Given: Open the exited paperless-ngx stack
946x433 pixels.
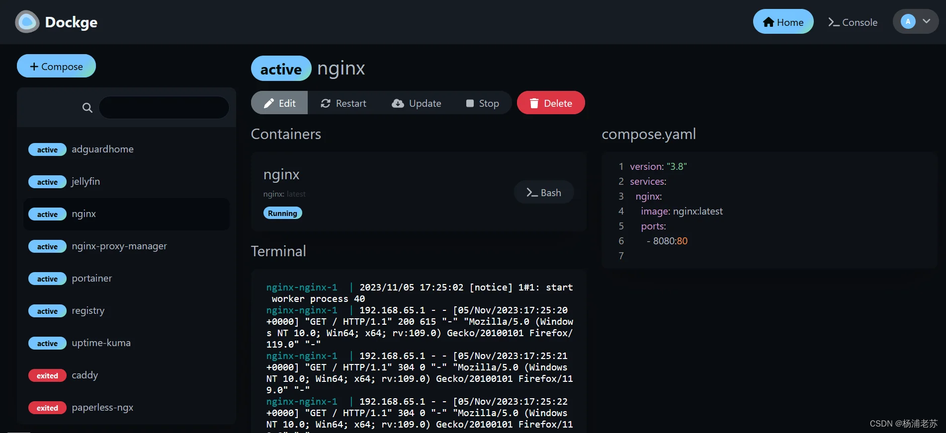Looking at the screenshot, I should pyautogui.click(x=126, y=408).
